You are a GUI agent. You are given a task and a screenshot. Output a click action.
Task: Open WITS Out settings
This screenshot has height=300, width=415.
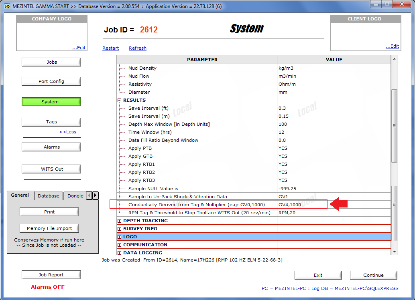(51, 169)
